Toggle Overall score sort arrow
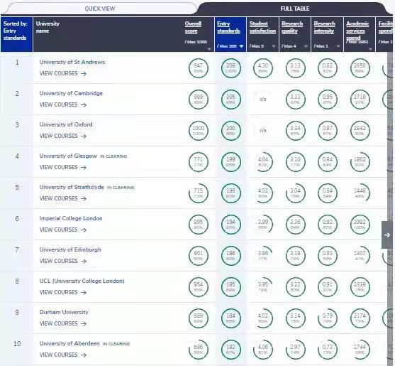The width and height of the screenshot is (395, 366). [x=208, y=49]
